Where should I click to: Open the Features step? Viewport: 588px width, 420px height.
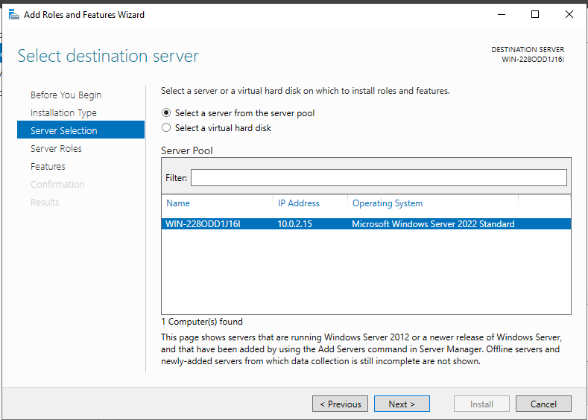(48, 166)
